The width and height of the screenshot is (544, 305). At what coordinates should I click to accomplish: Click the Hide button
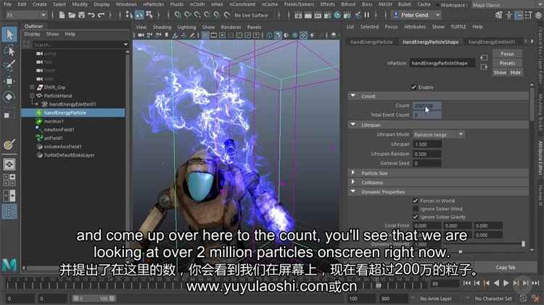(x=516, y=72)
